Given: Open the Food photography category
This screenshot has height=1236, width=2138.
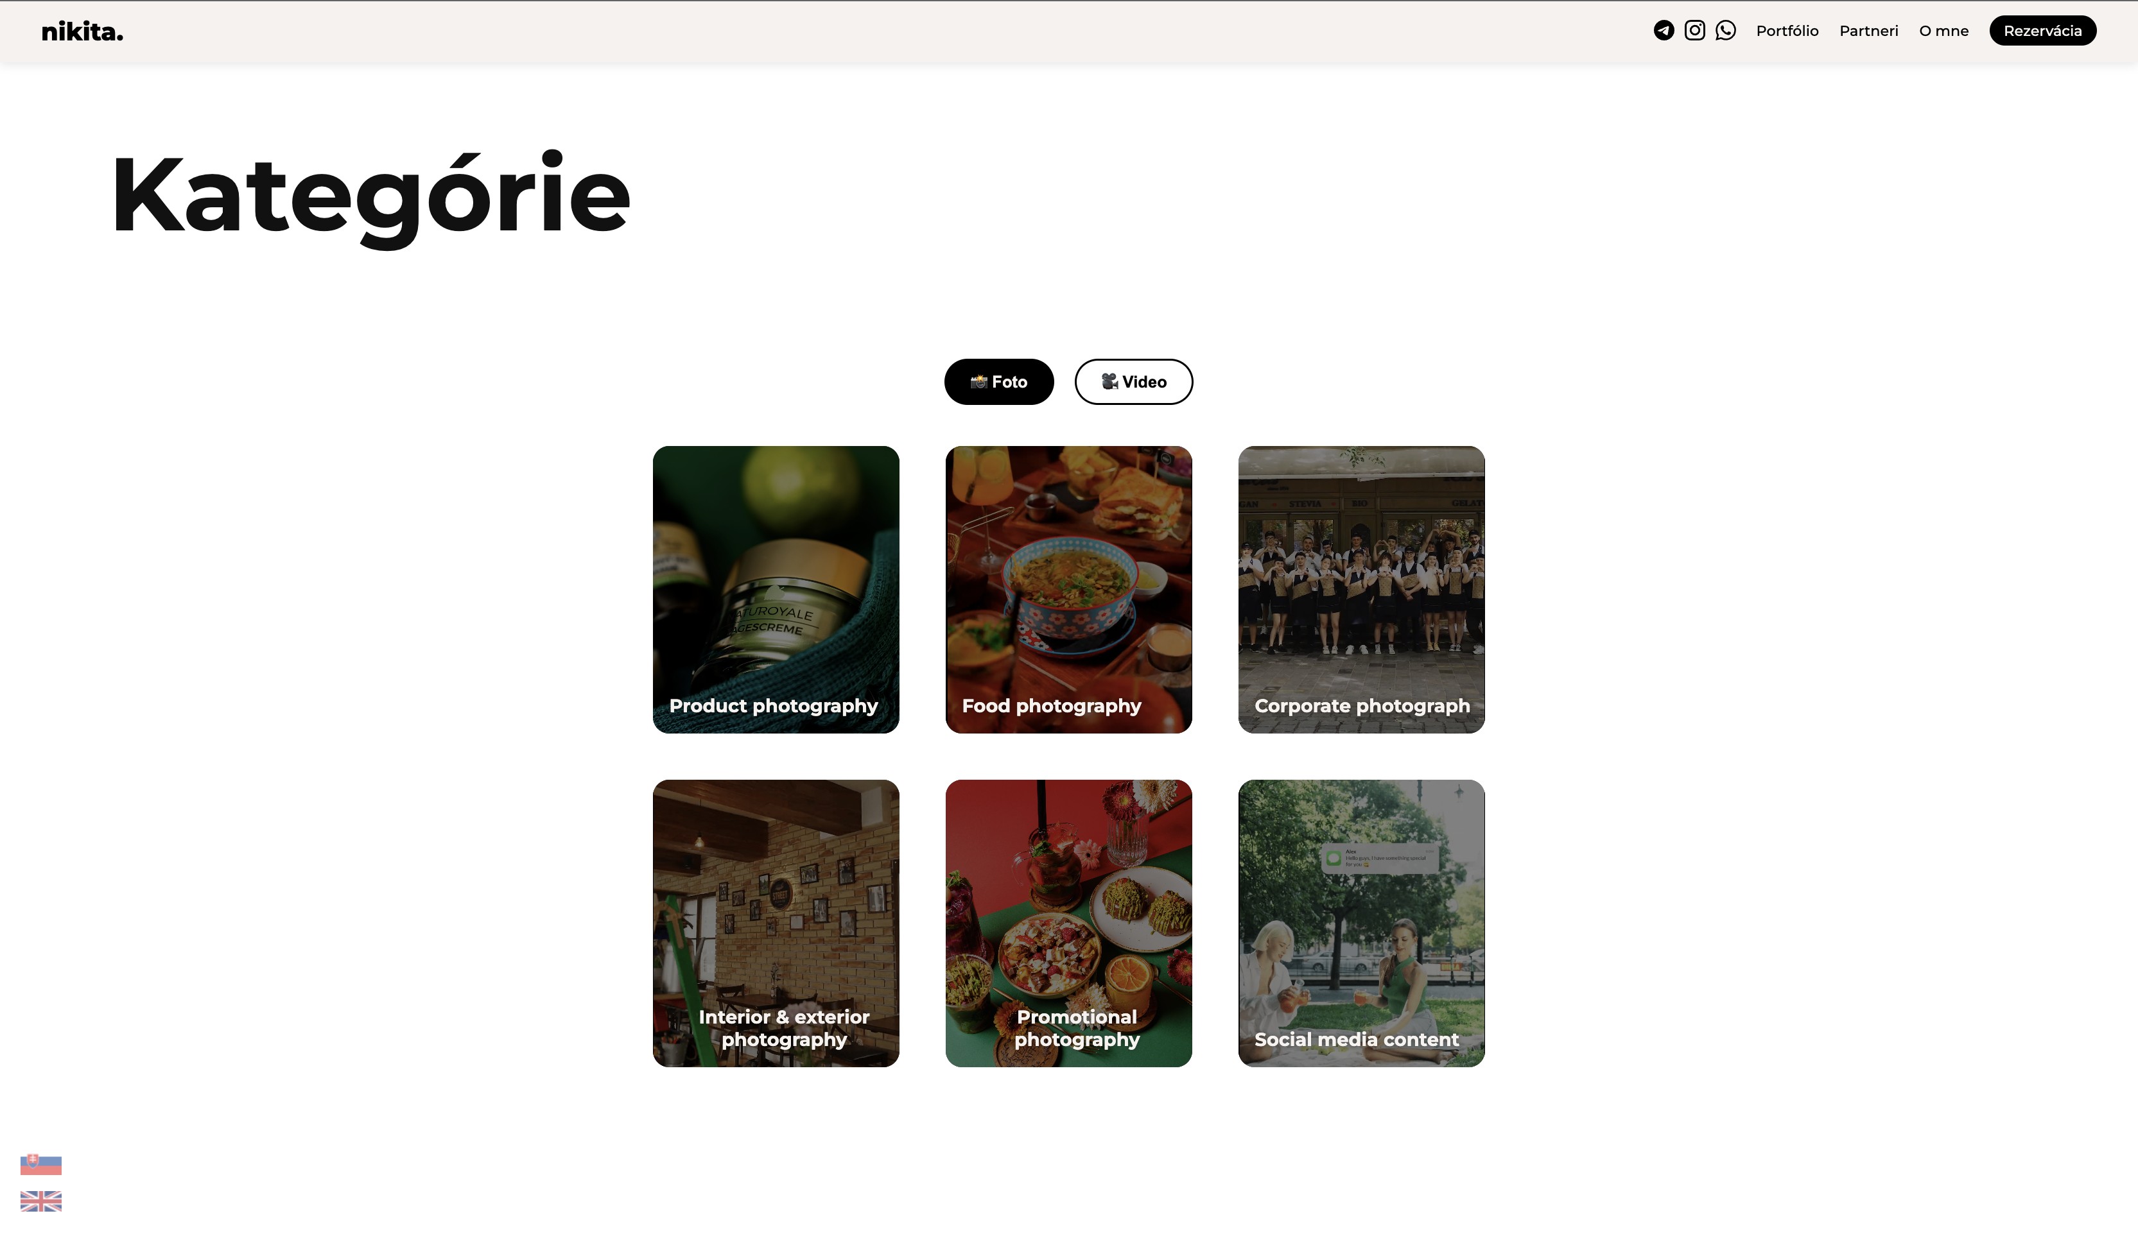Looking at the screenshot, I should 1068,589.
